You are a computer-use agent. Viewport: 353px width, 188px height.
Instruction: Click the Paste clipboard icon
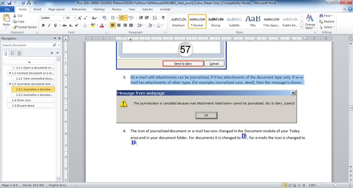6,18
